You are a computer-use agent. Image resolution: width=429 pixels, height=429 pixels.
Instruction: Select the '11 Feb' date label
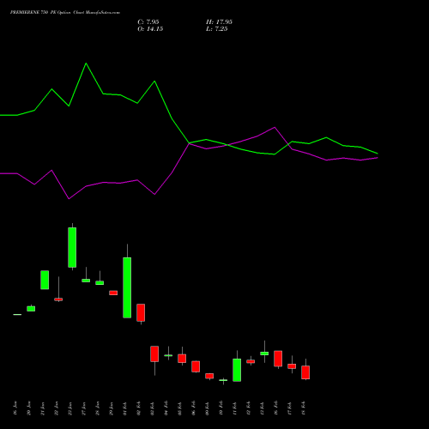pyautogui.click(x=235, y=408)
